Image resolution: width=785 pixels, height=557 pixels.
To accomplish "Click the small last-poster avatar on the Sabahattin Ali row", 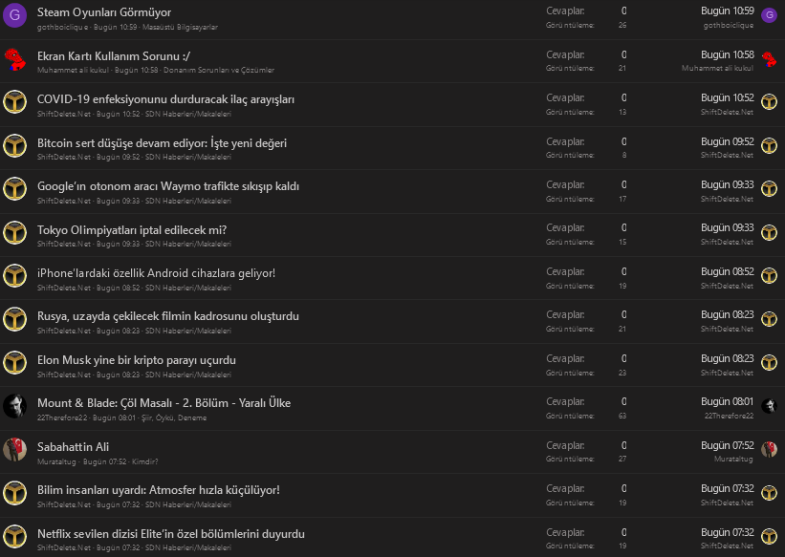I will click(x=769, y=450).
